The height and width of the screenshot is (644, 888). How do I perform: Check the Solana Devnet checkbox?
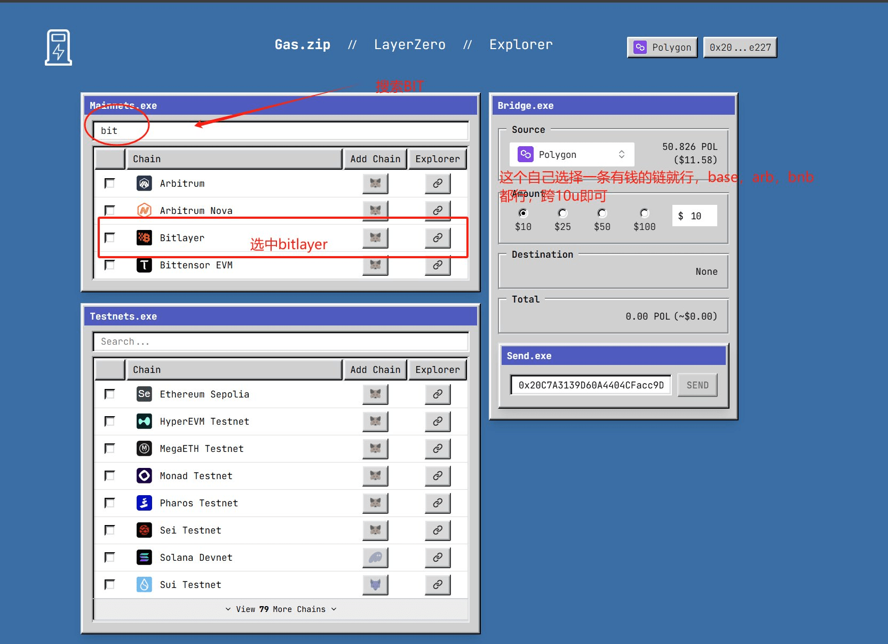[x=110, y=558]
